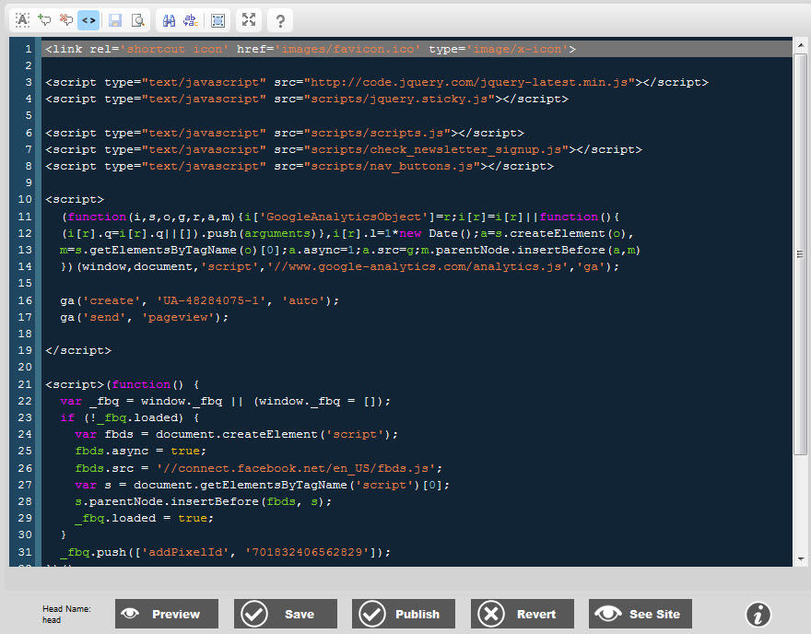Click the Save button in the bottom bar
Image resolution: width=811 pixels, height=634 pixels.
click(286, 614)
